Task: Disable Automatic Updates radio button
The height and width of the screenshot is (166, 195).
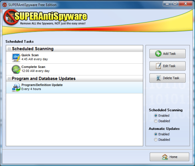Action: click(156, 140)
